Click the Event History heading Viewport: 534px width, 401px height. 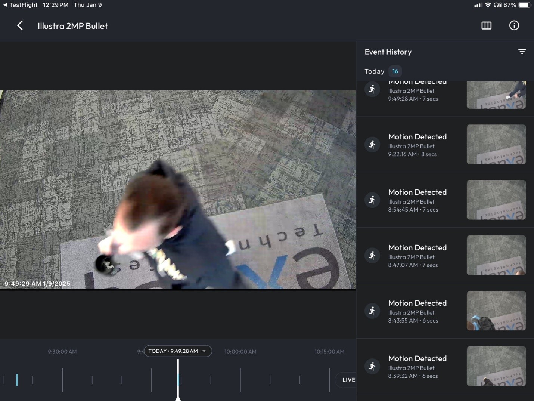tap(388, 52)
